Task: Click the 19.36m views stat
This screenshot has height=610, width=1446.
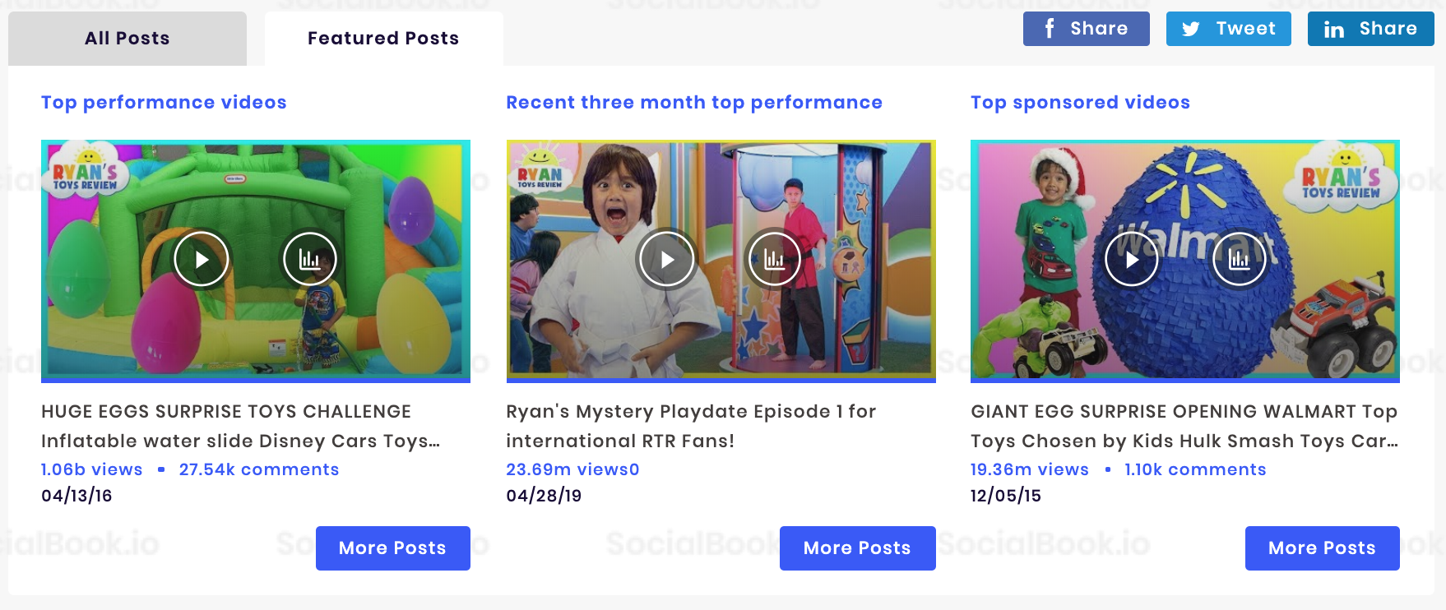Action: coord(1030,469)
